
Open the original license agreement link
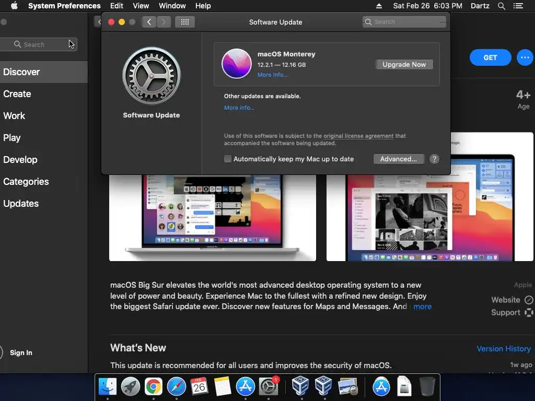358,136
